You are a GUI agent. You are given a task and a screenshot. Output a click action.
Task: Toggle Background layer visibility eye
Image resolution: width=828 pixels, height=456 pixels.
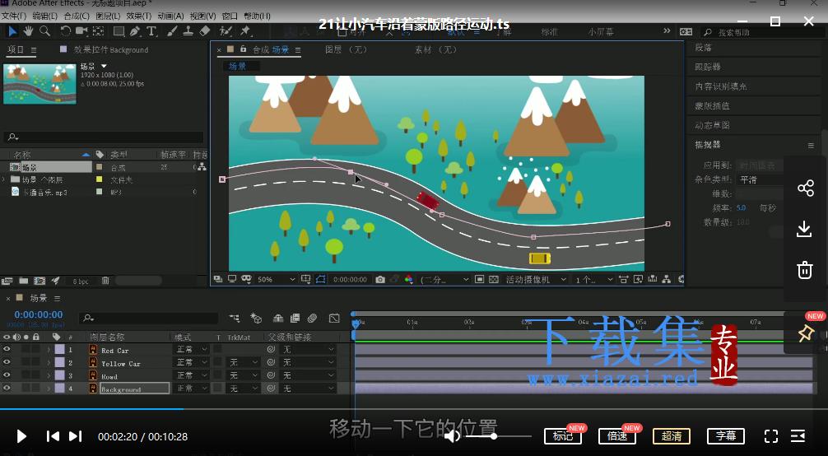pyautogui.click(x=7, y=388)
